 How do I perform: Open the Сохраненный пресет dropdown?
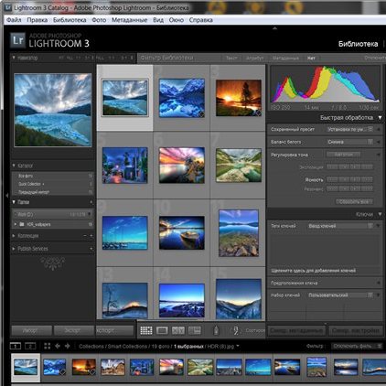point(349,129)
